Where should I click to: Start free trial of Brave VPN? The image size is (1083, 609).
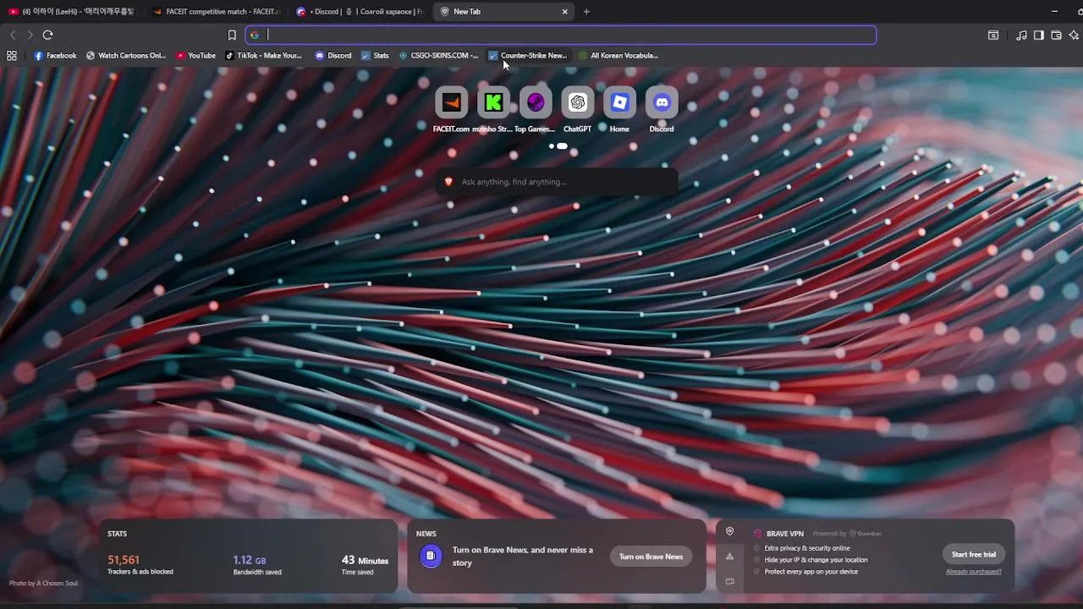click(x=973, y=555)
